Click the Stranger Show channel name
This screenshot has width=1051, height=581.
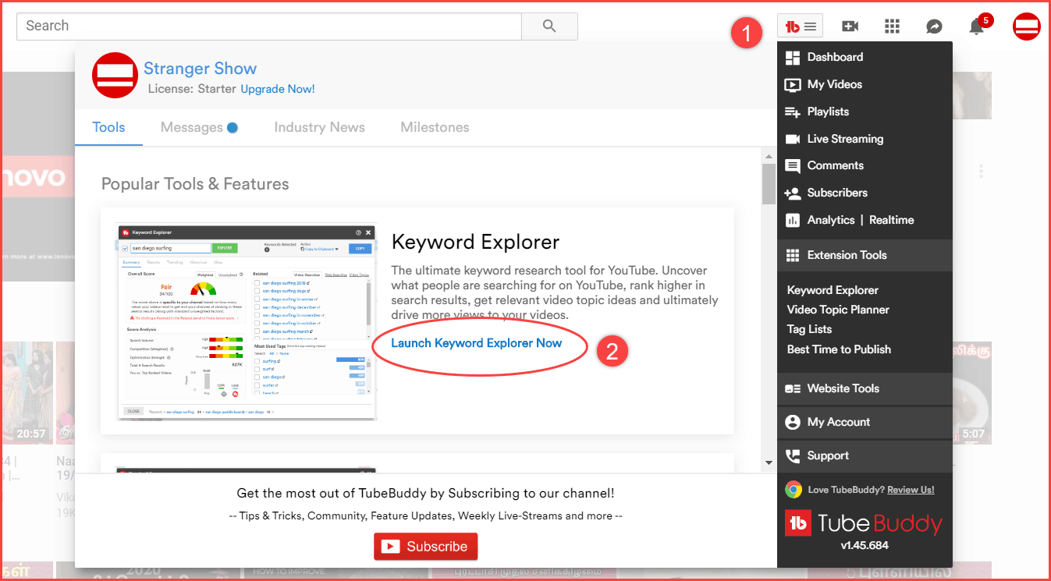[x=200, y=69]
